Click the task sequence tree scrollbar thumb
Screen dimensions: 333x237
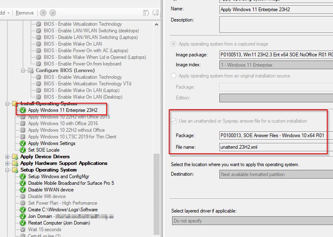(x=156, y=194)
